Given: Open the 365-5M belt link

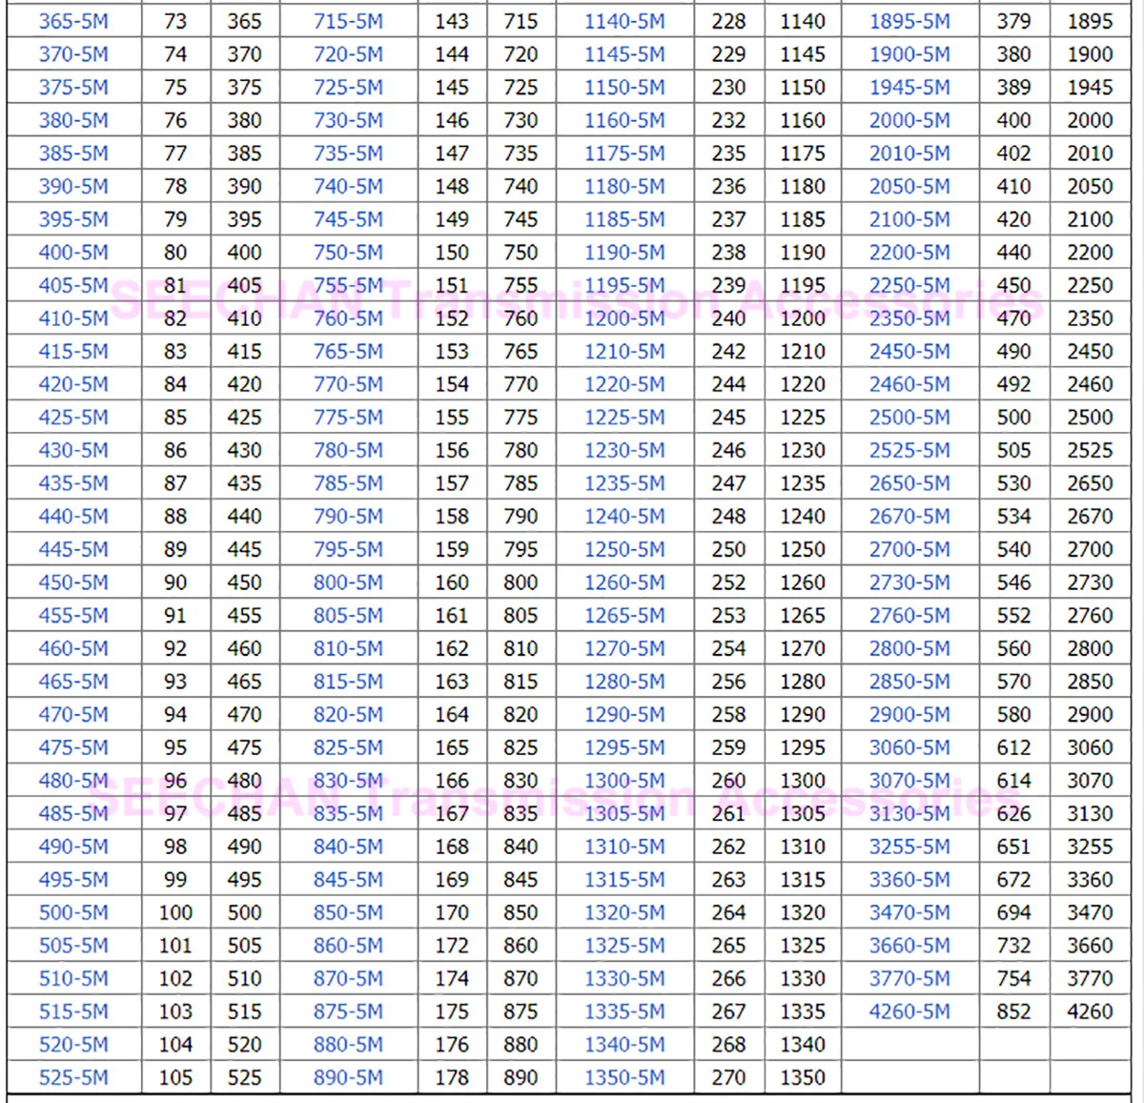Looking at the screenshot, I should click(73, 21).
